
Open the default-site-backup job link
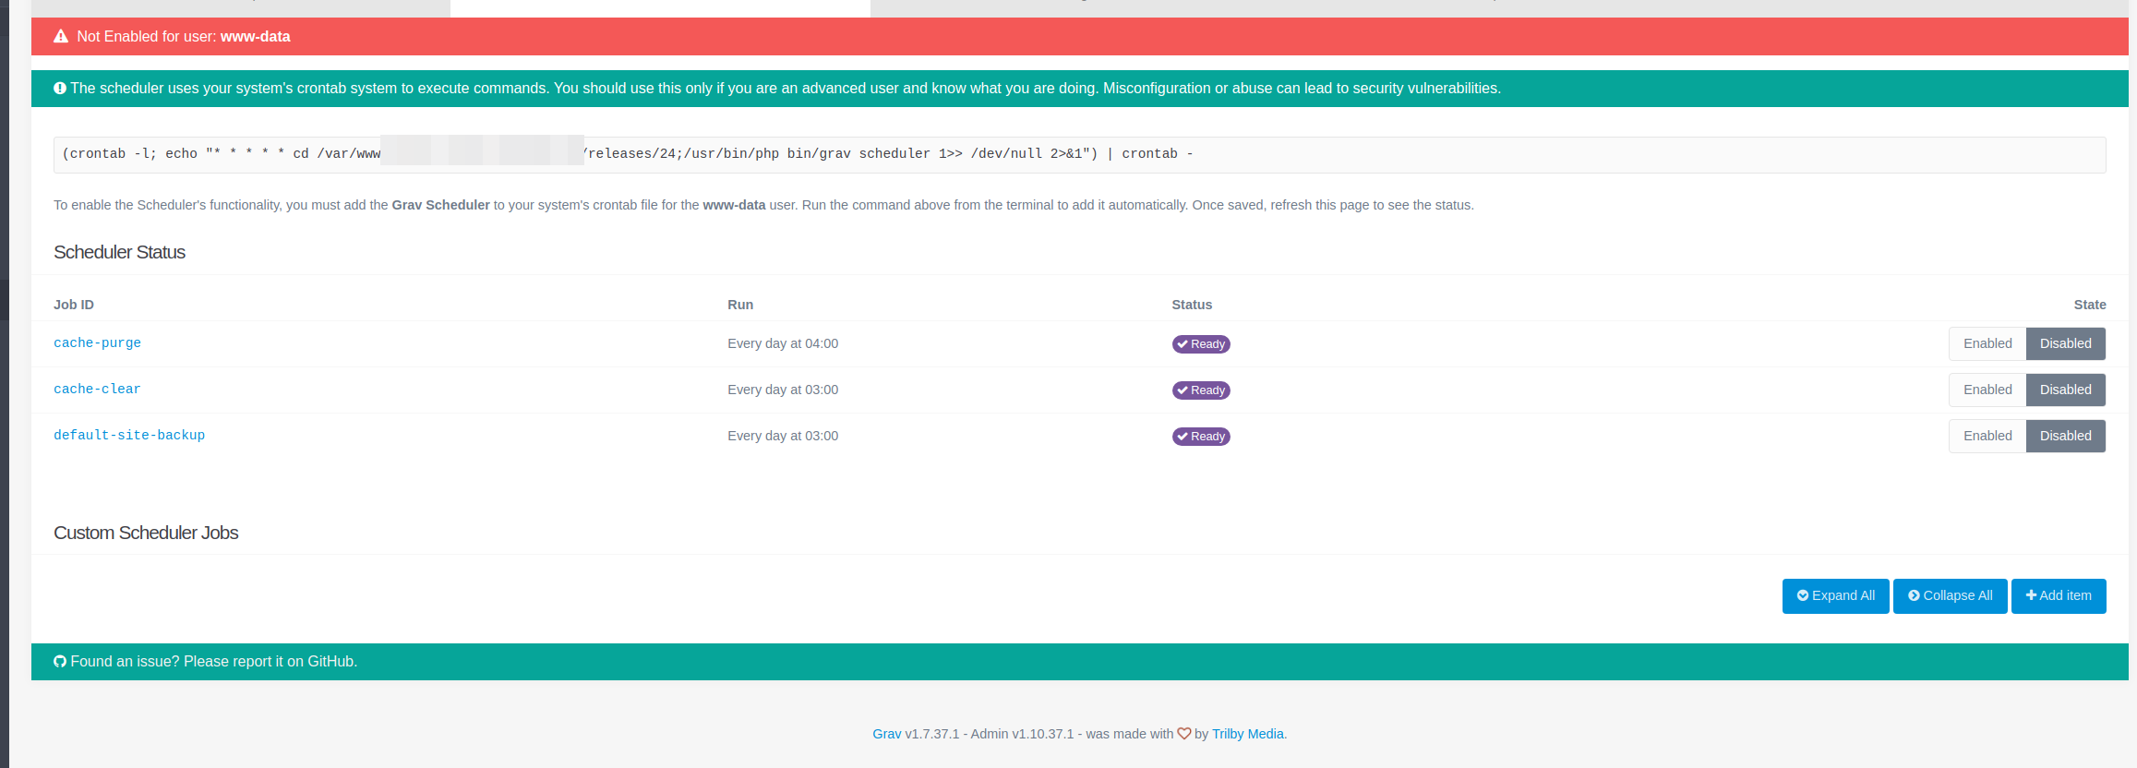(x=129, y=436)
